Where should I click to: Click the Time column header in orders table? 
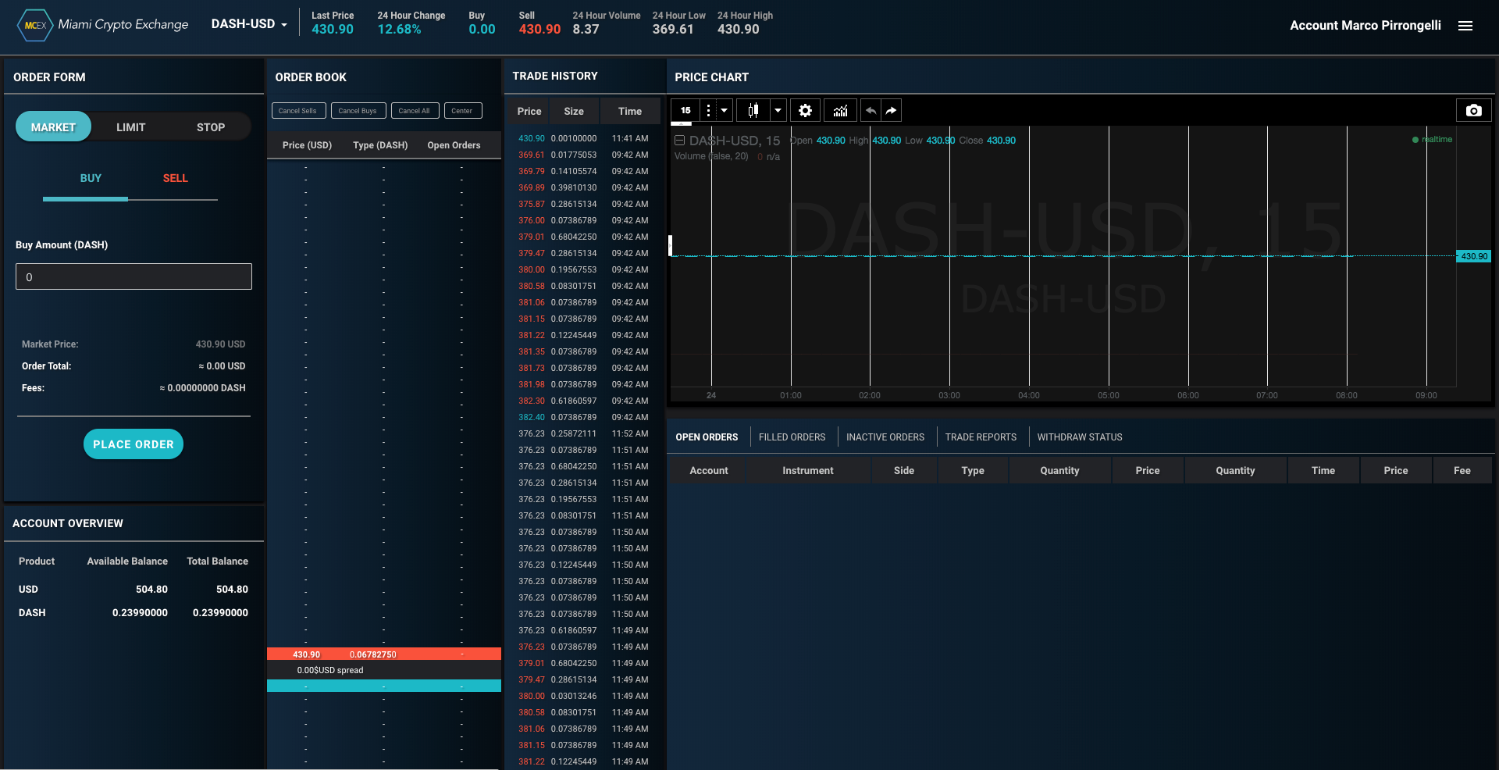pos(1323,471)
